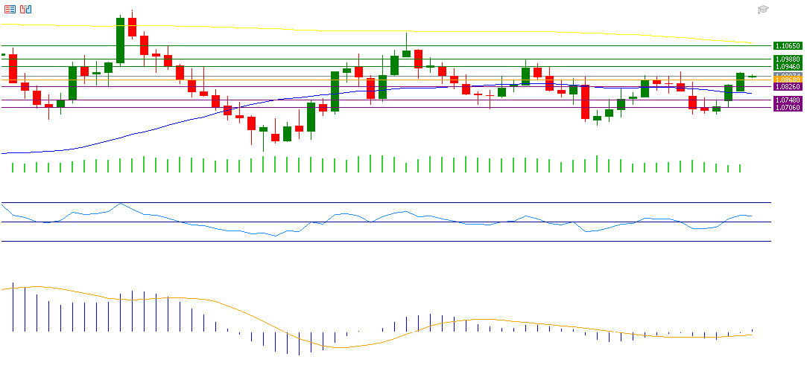Click the leftmost tallest MACD histogram bar
The height and width of the screenshot is (374, 807).
pos(13,307)
